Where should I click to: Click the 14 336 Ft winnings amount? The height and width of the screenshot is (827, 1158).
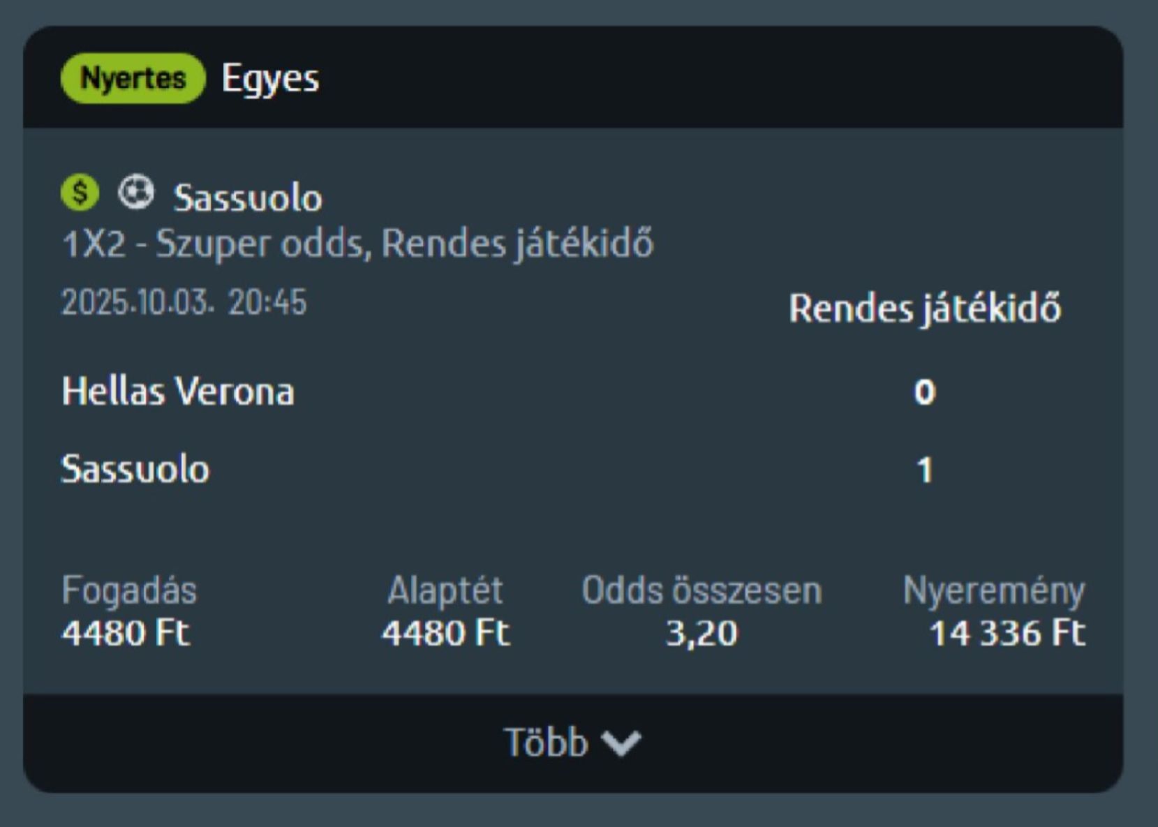coord(1007,634)
